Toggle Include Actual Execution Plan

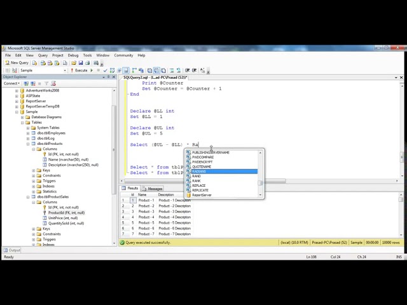134,71
